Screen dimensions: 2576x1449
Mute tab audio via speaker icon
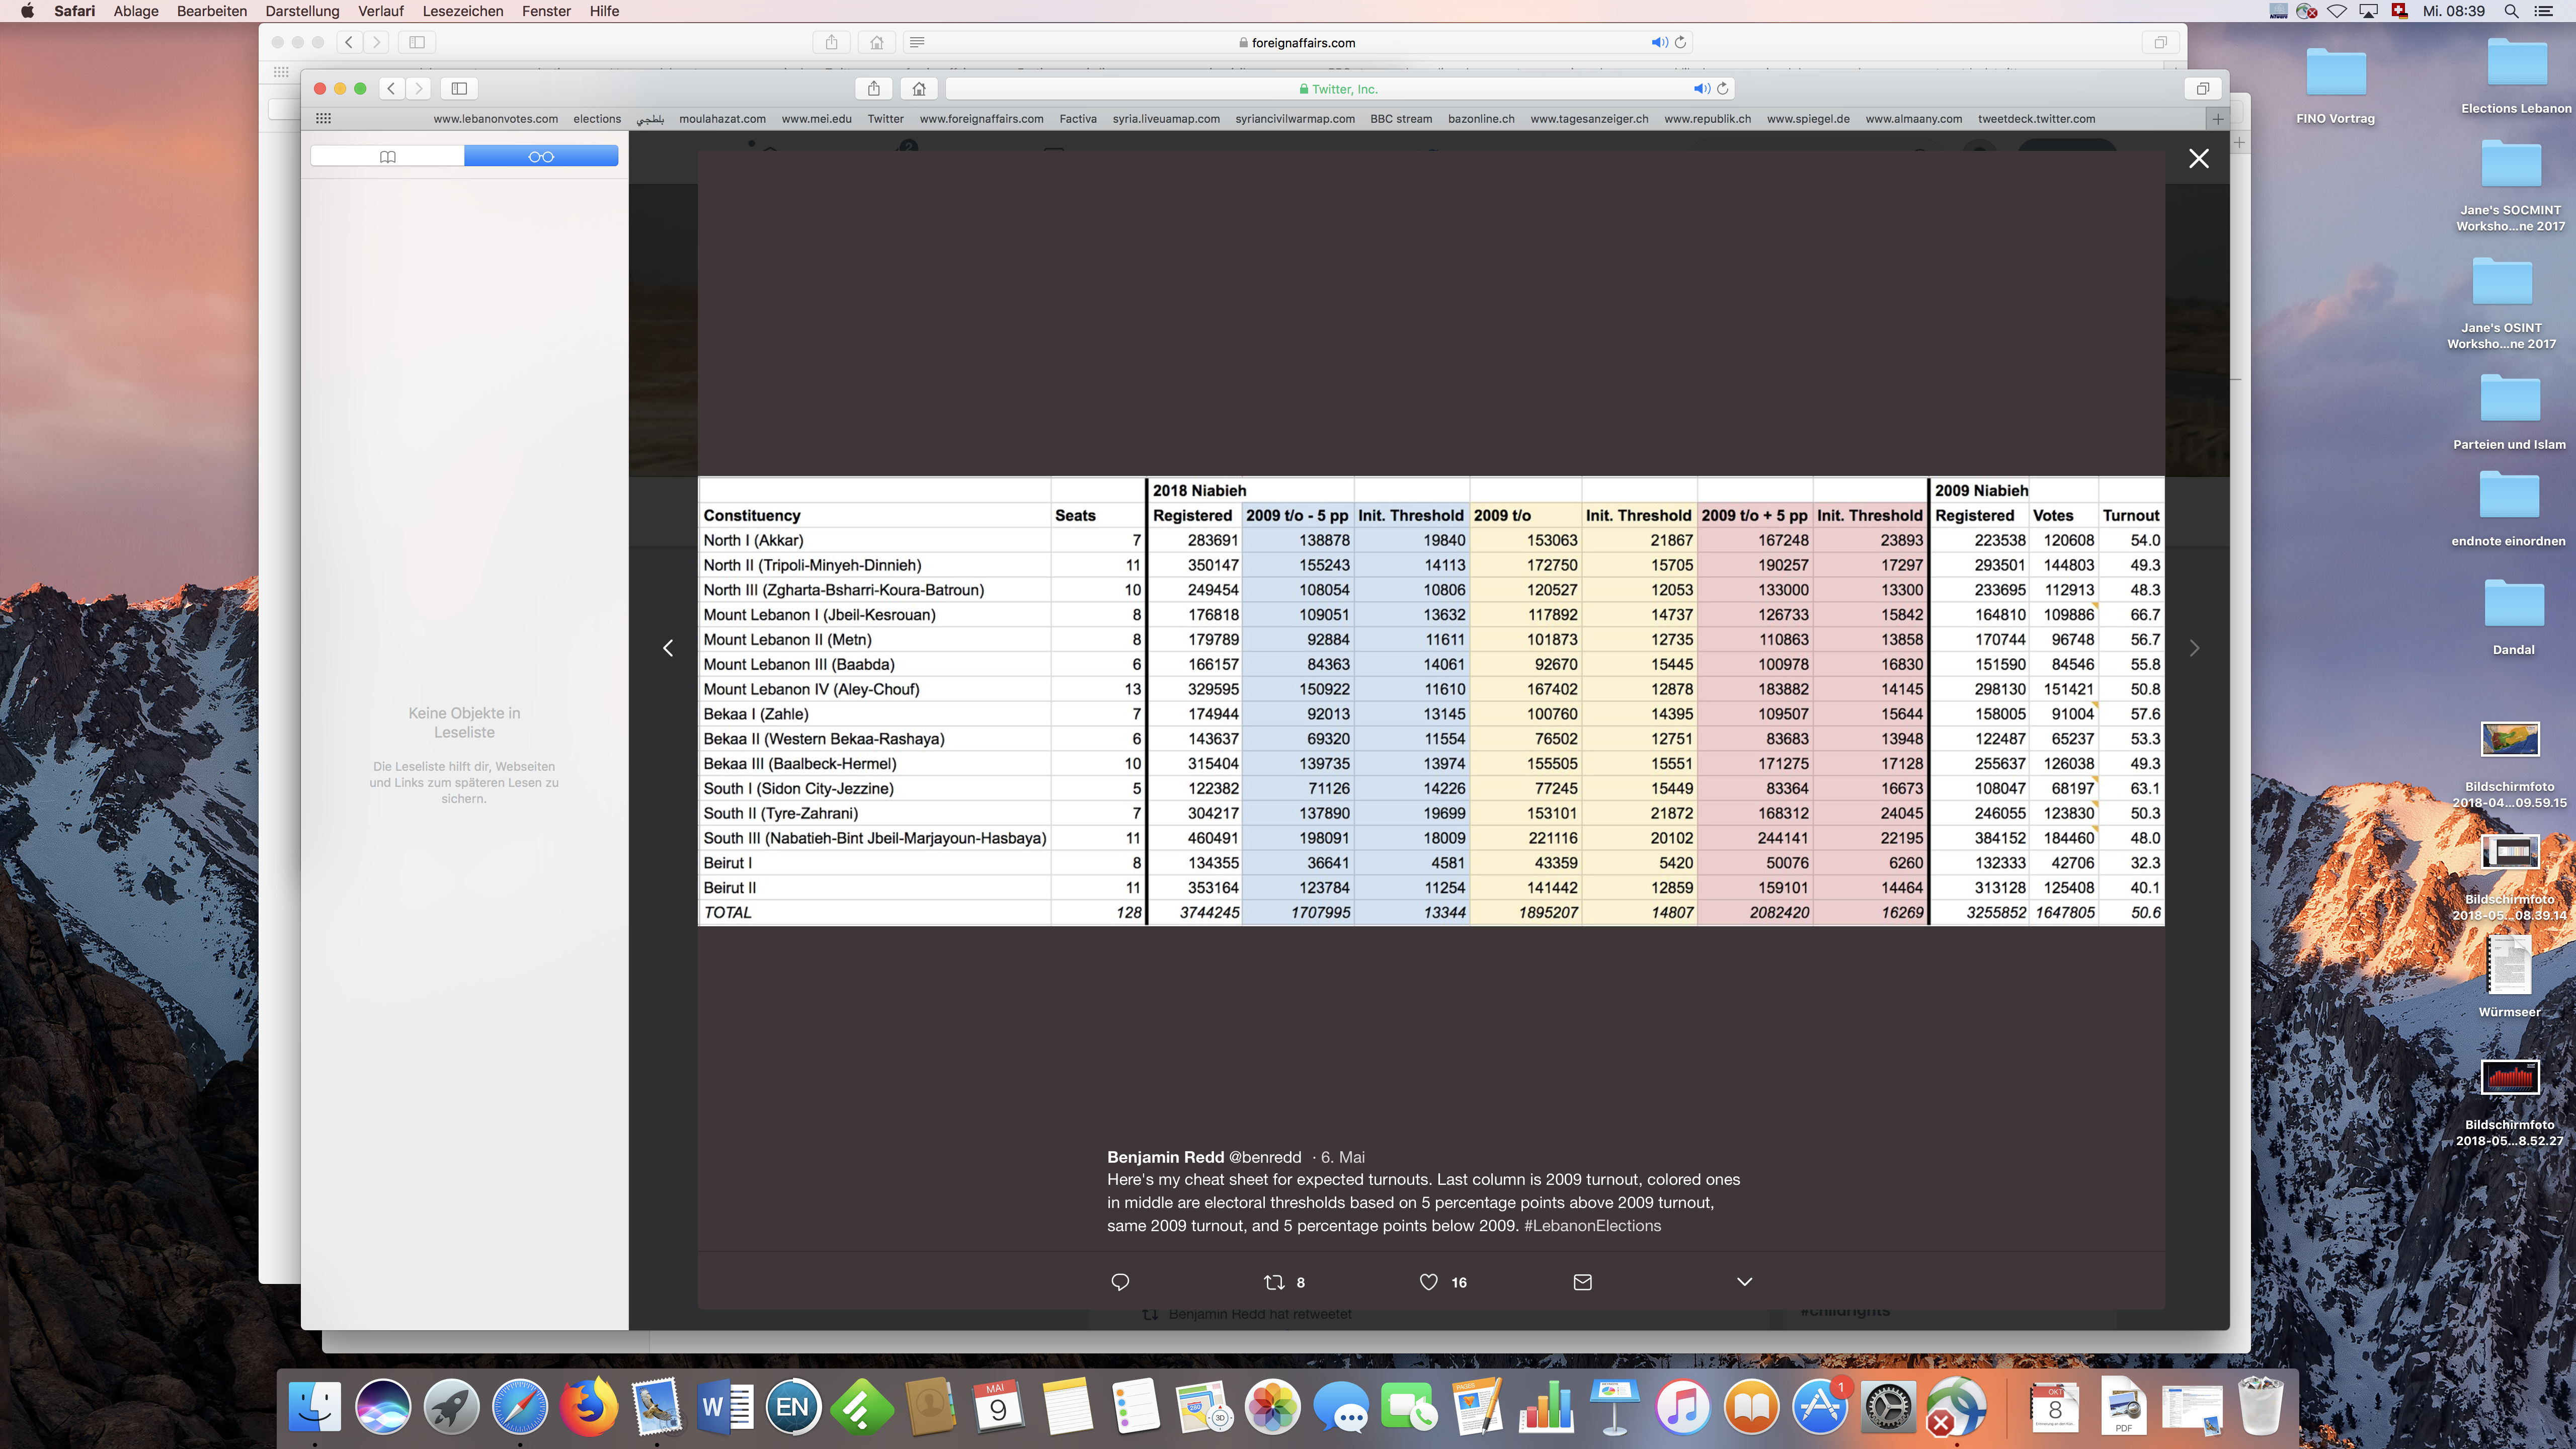click(1700, 88)
